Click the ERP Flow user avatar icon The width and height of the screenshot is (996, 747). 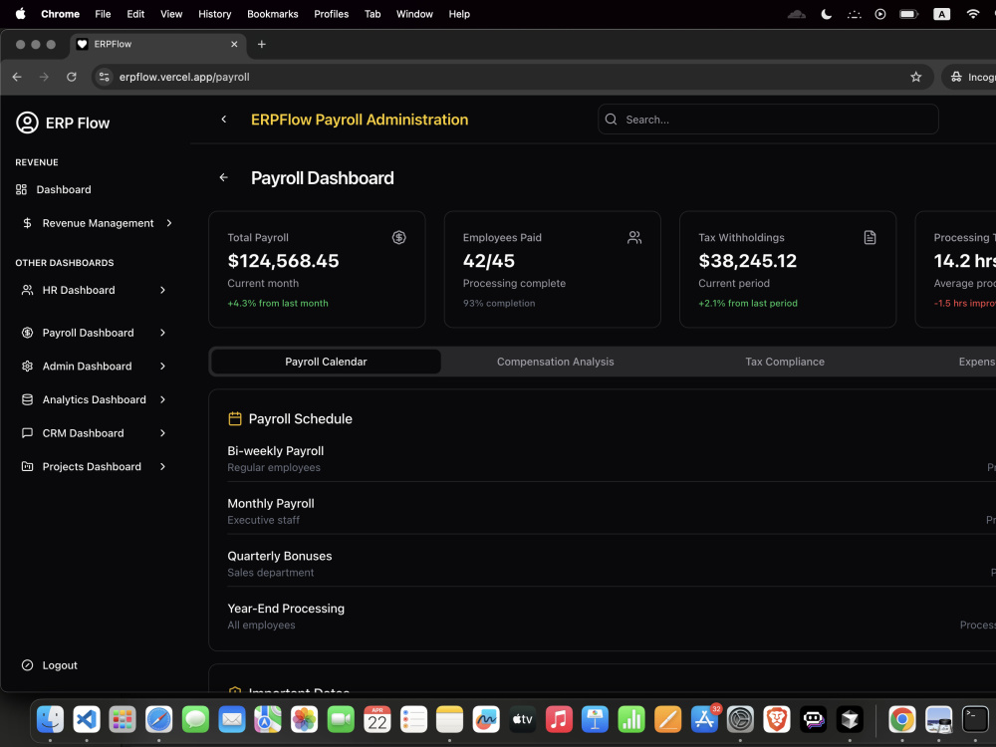click(27, 123)
